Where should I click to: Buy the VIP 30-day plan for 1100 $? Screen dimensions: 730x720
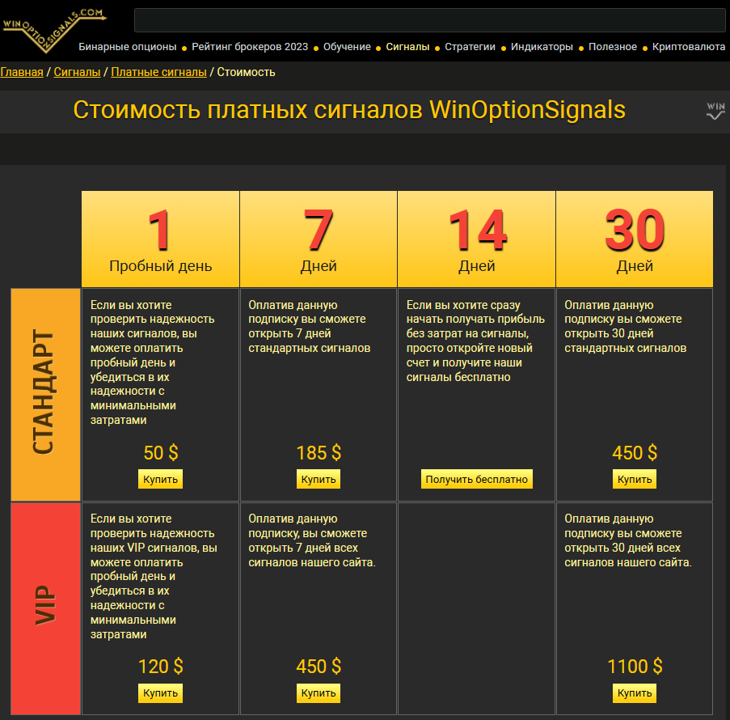[635, 693]
